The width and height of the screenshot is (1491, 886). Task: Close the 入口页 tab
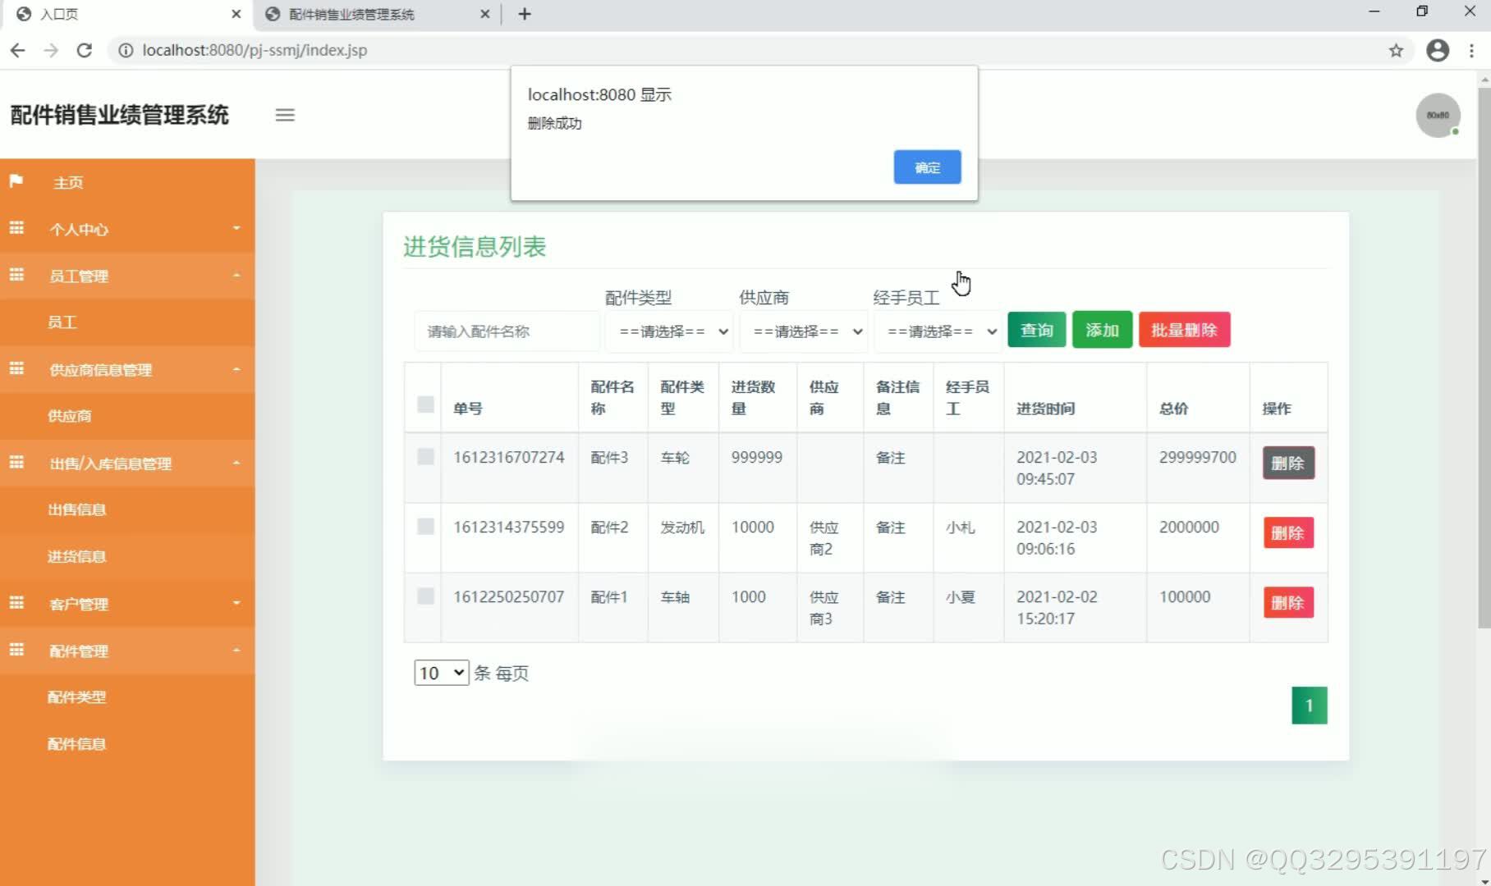236,14
